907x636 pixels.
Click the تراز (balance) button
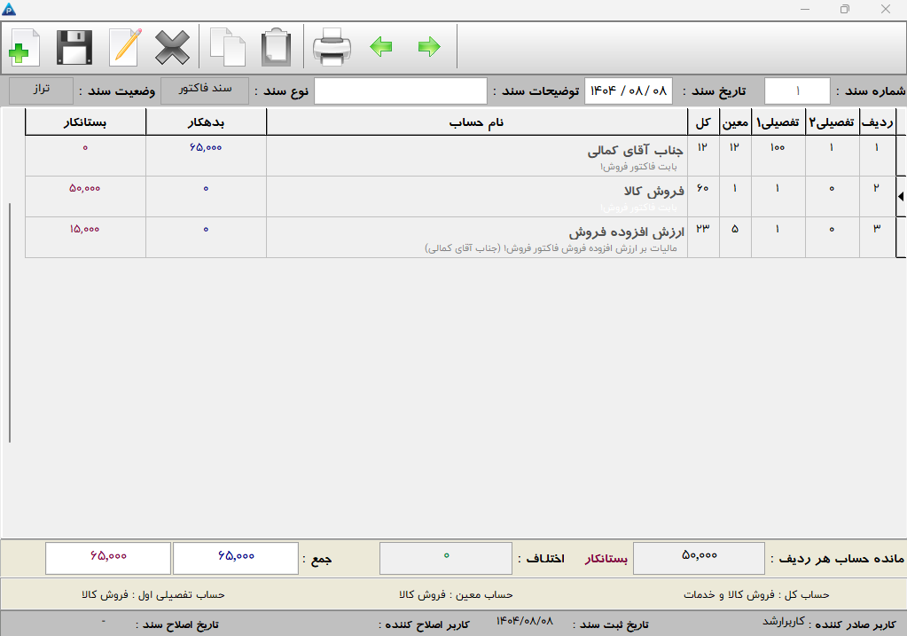41,90
